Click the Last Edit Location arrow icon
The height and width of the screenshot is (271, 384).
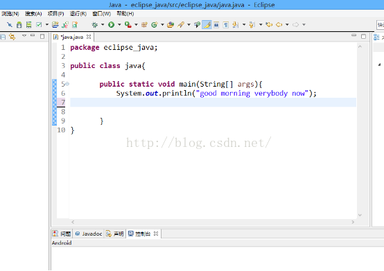pyautogui.click(x=269, y=25)
